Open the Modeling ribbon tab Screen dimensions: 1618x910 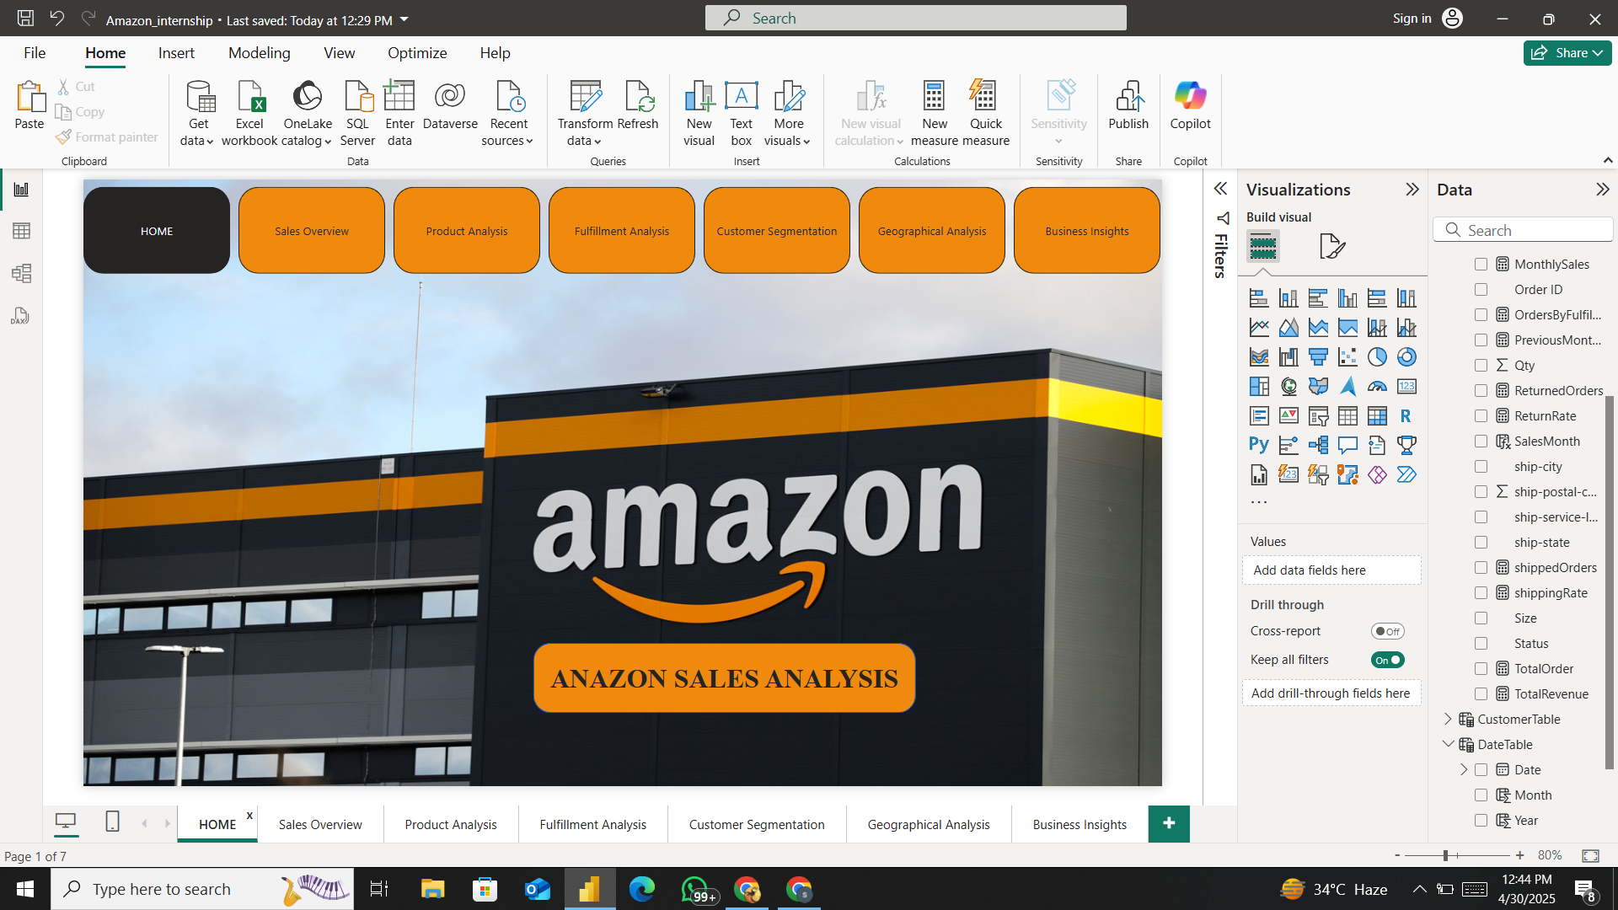(259, 53)
